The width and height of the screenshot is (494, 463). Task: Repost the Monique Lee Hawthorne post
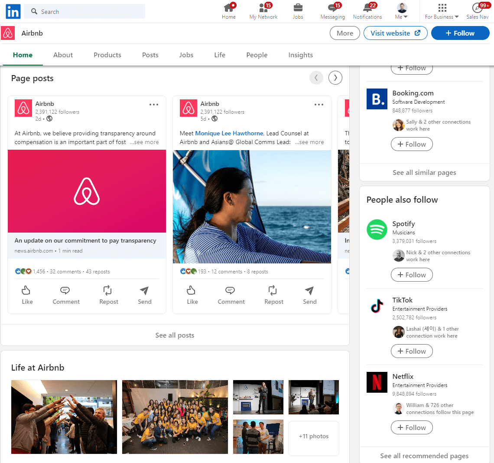click(273, 295)
